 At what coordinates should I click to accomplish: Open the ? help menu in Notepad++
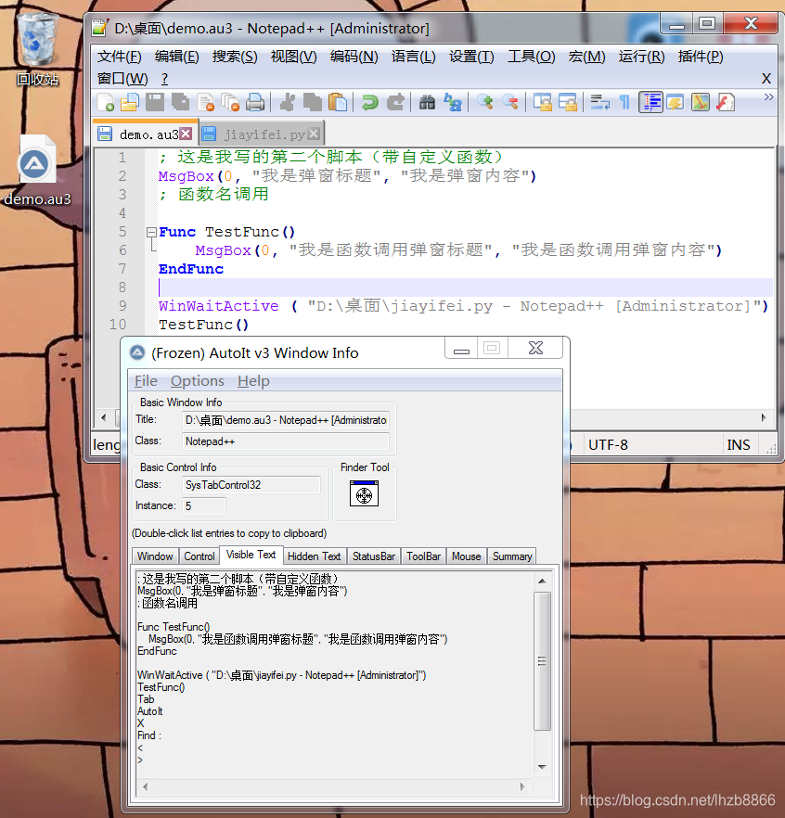(165, 78)
